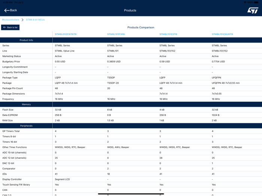The width and height of the screenshot is (262, 196).
Task: Click the breadcrumb chevron separator
Action: (x=22, y=20)
